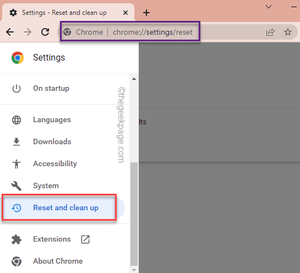Open the On startup settings section
Image resolution: width=300 pixels, height=273 pixels.
[64, 89]
